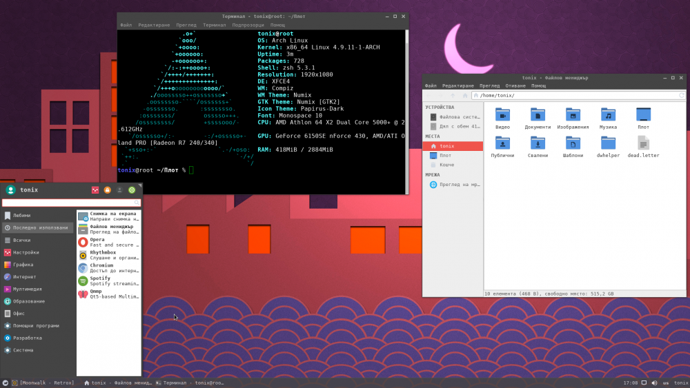
Task: Switch to the Терминал taskbar window button
Action: point(190,382)
